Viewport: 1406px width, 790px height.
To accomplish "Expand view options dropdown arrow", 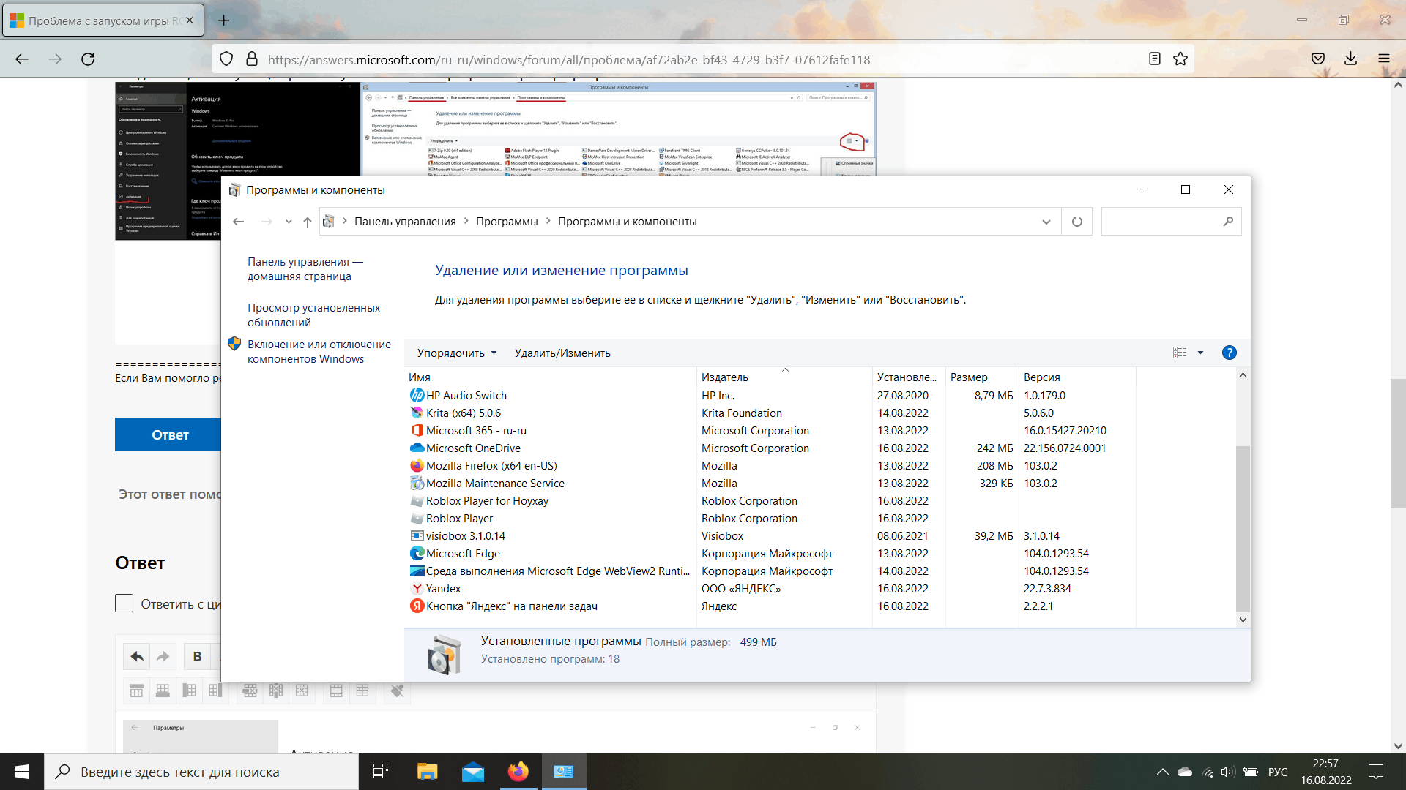I will (x=1200, y=353).
